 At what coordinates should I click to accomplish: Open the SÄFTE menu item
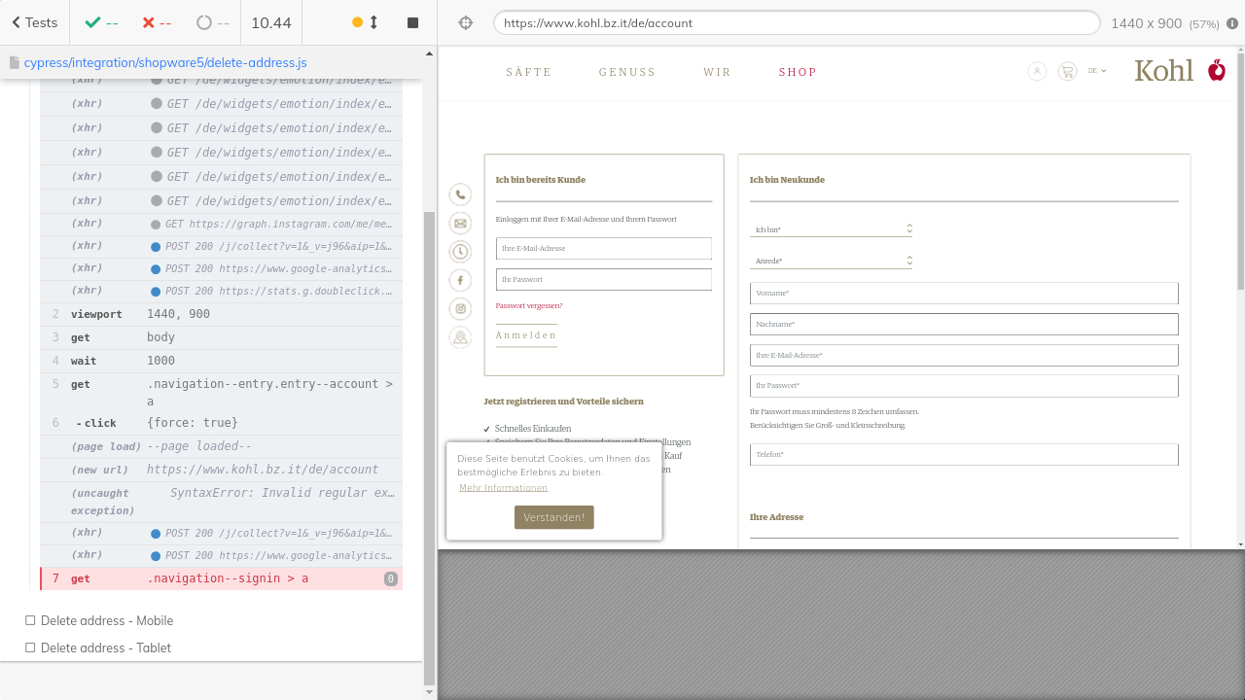click(x=528, y=72)
